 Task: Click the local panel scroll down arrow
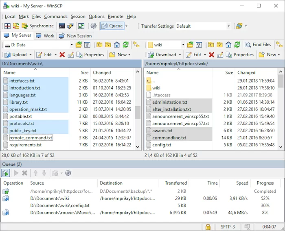point(138,147)
